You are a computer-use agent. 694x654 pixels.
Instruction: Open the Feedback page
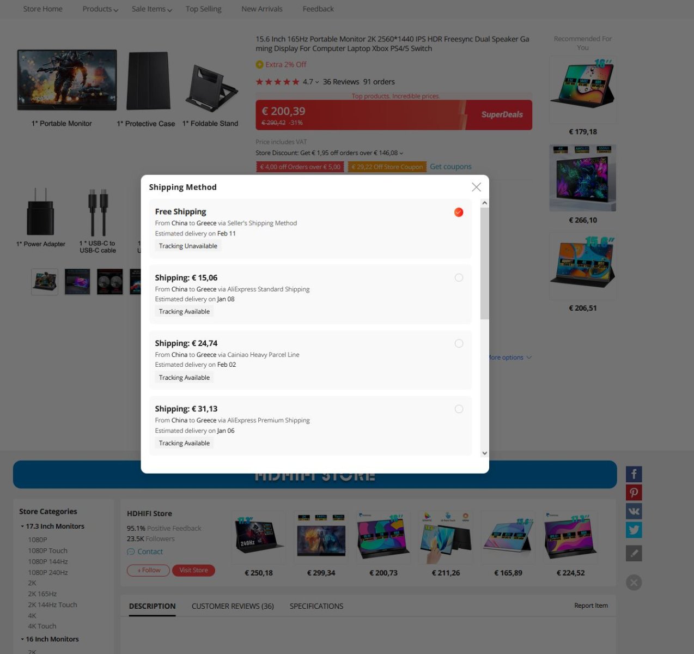pos(318,9)
